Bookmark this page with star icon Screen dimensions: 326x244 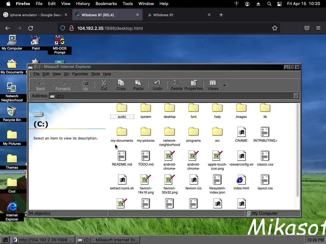pyautogui.click(x=275, y=28)
